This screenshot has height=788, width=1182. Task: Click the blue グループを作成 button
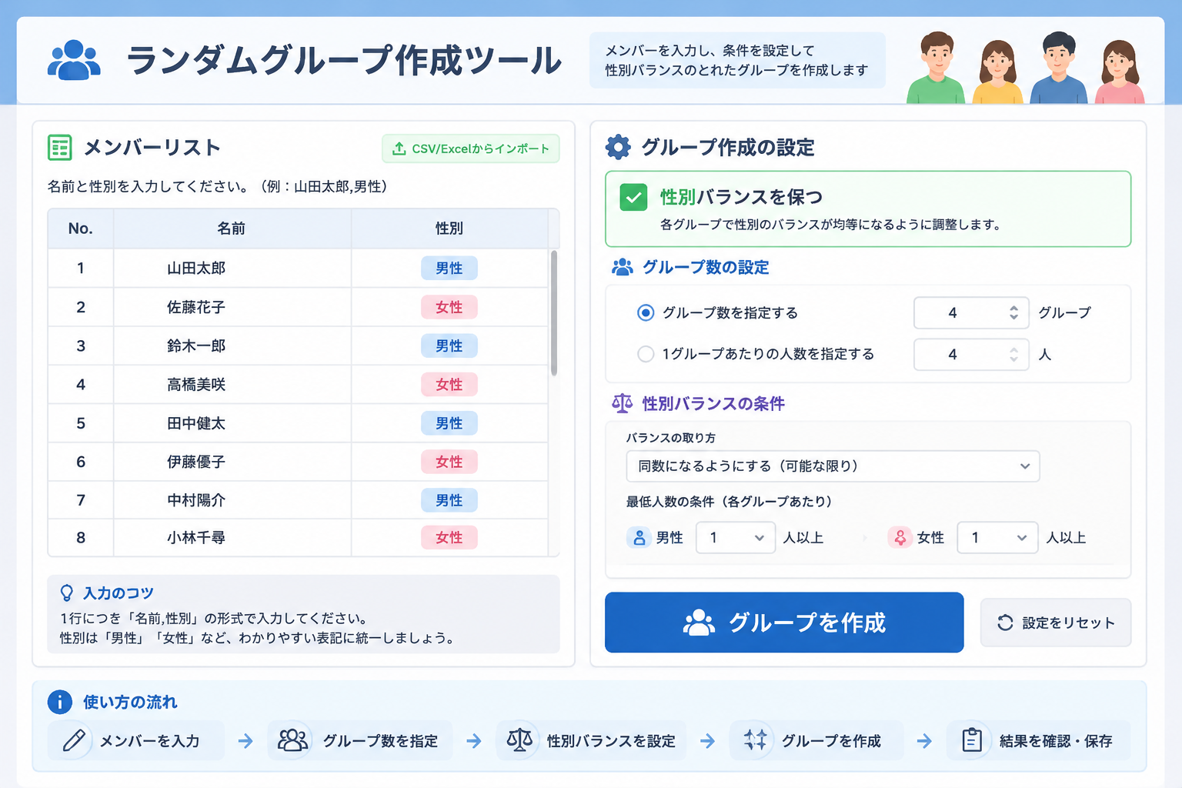784,623
